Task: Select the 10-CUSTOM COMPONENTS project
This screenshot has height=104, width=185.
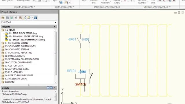Action: click(18, 62)
